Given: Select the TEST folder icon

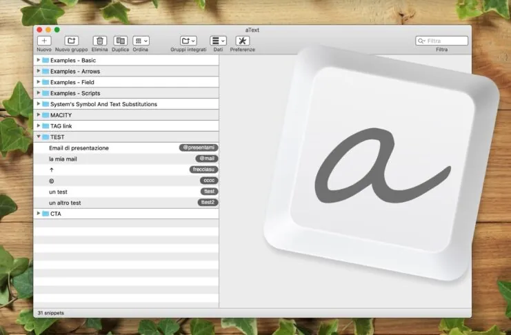Looking at the screenshot, I should point(46,137).
